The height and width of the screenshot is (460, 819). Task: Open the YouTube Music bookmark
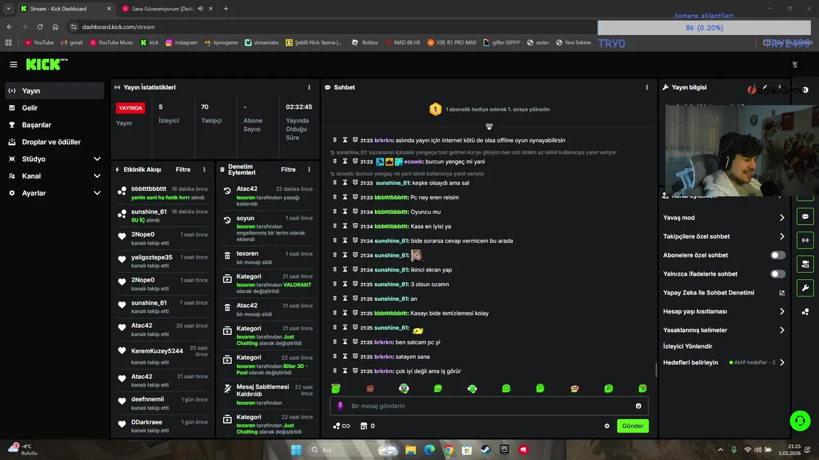[112, 43]
